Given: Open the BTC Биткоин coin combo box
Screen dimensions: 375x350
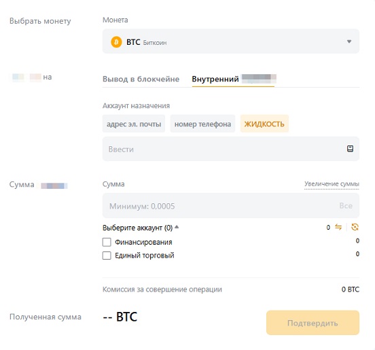Looking at the screenshot, I should pyautogui.click(x=231, y=41).
